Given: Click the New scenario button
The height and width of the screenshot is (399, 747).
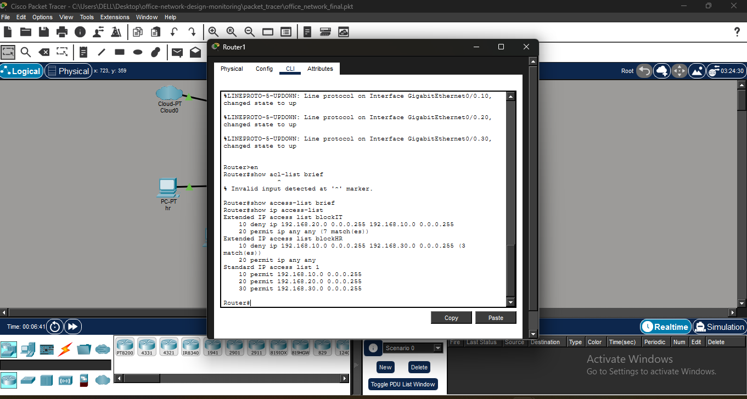Looking at the screenshot, I should [385, 367].
